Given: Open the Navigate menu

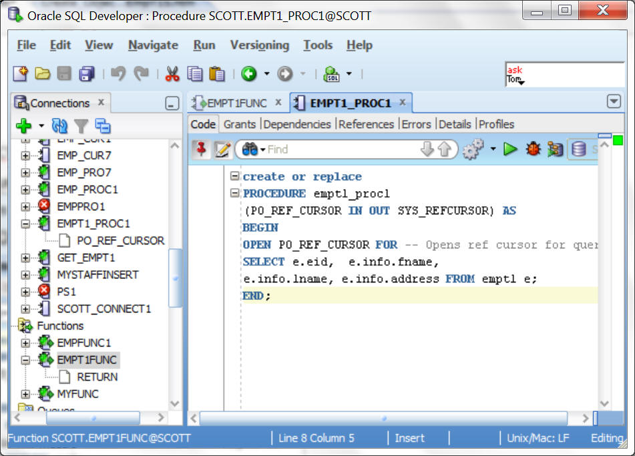Looking at the screenshot, I should click(x=153, y=45).
